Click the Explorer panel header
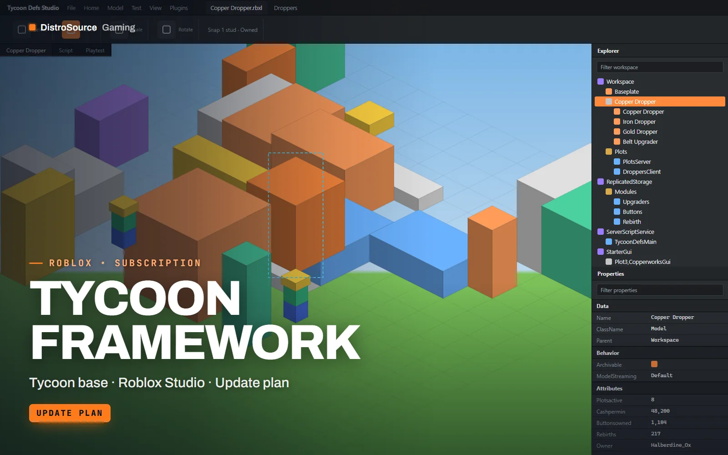Image resolution: width=728 pixels, height=455 pixels. click(x=660, y=51)
